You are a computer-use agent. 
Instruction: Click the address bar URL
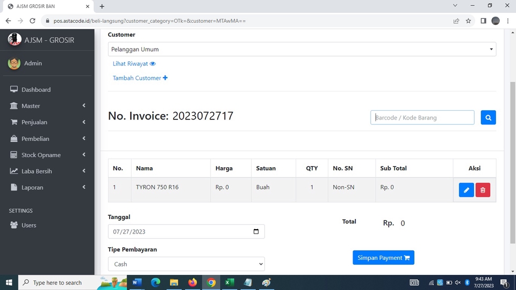pyautogui.click(x=150, y=21)
